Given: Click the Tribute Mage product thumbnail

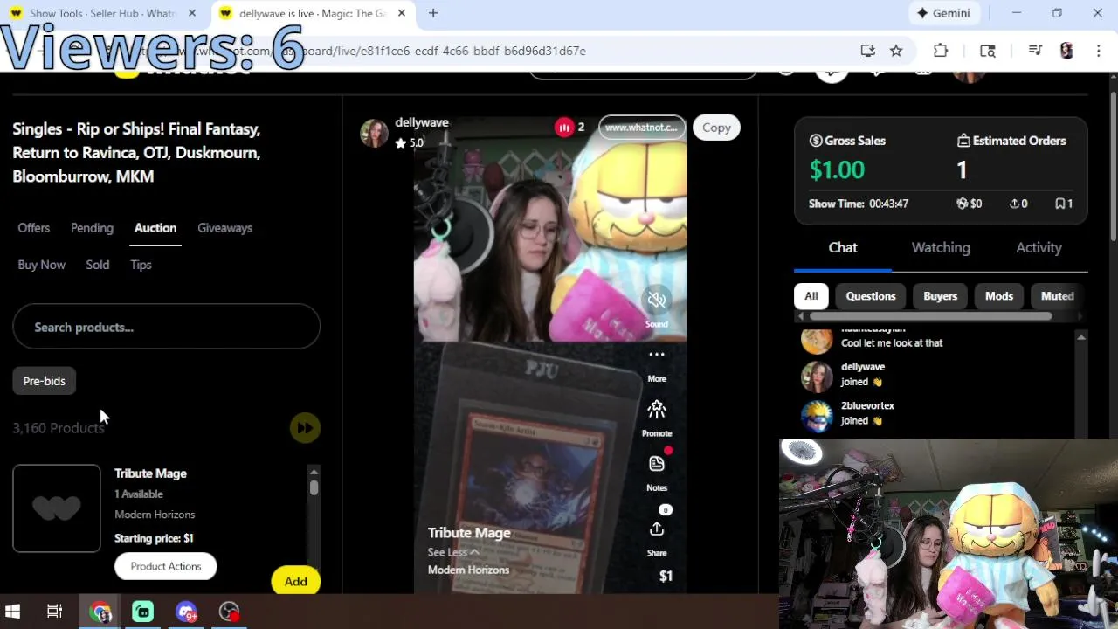Looking at the screenshot, I should tap(57, 508).
